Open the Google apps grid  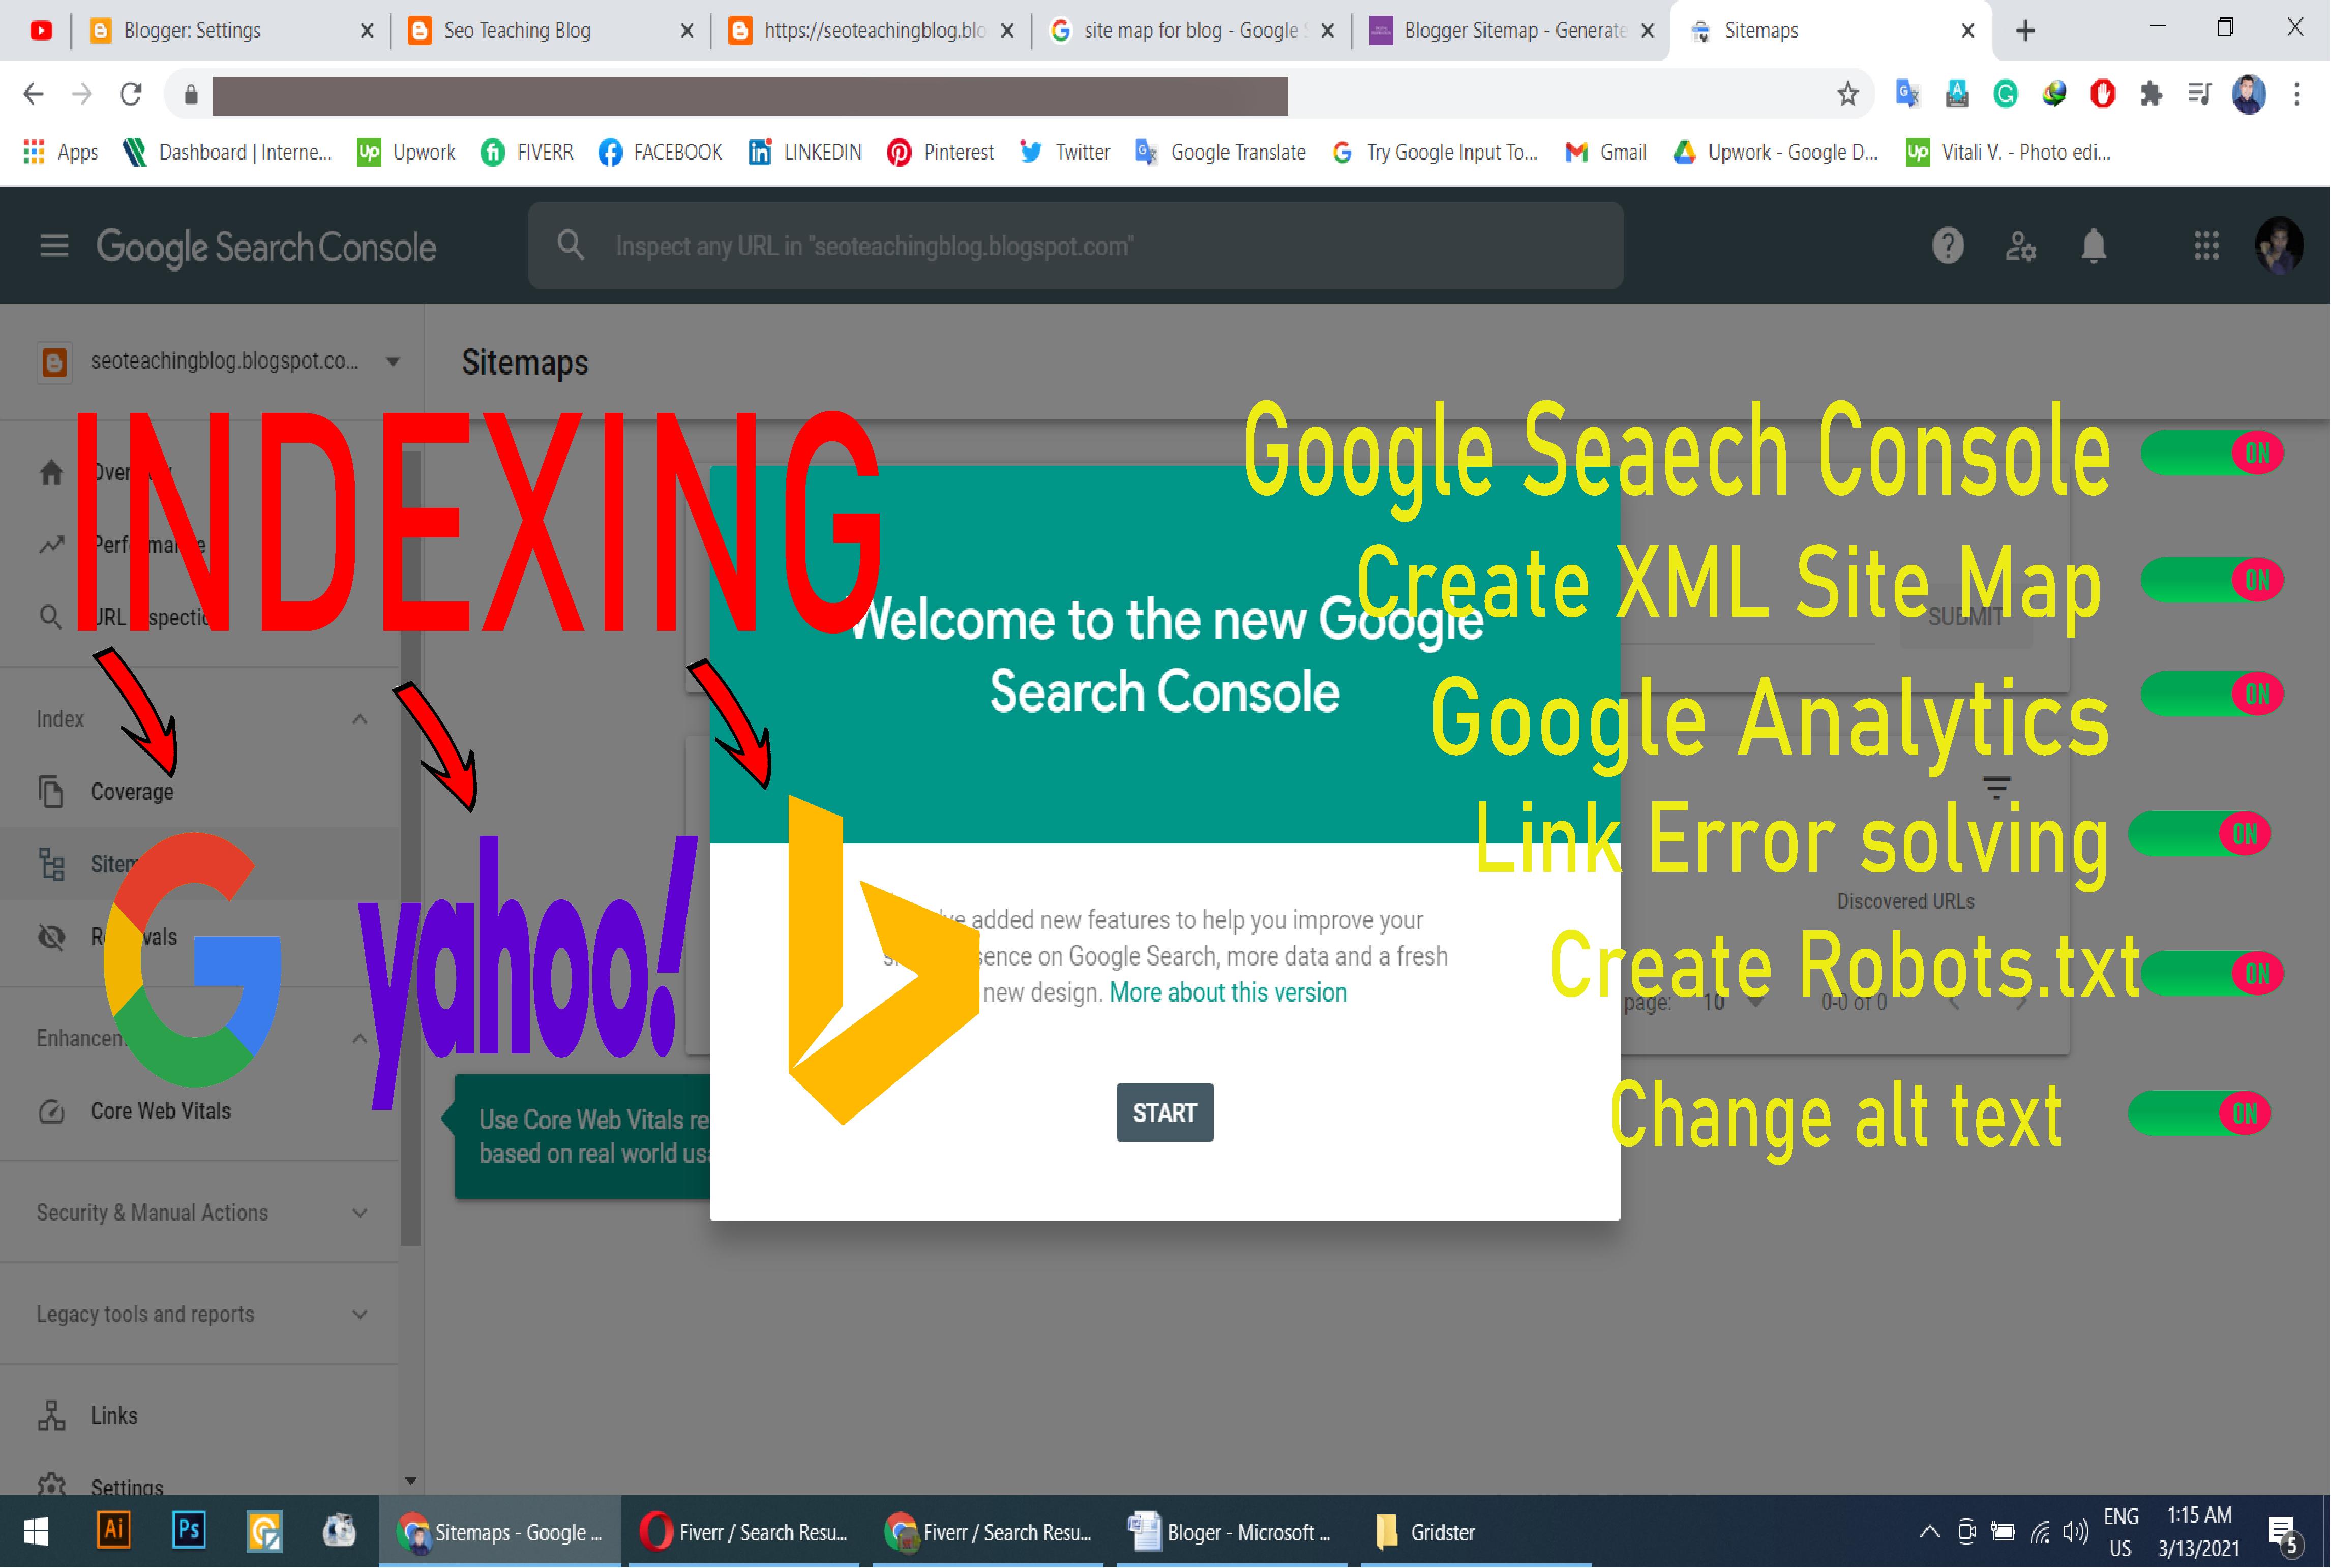(2207, 246)
